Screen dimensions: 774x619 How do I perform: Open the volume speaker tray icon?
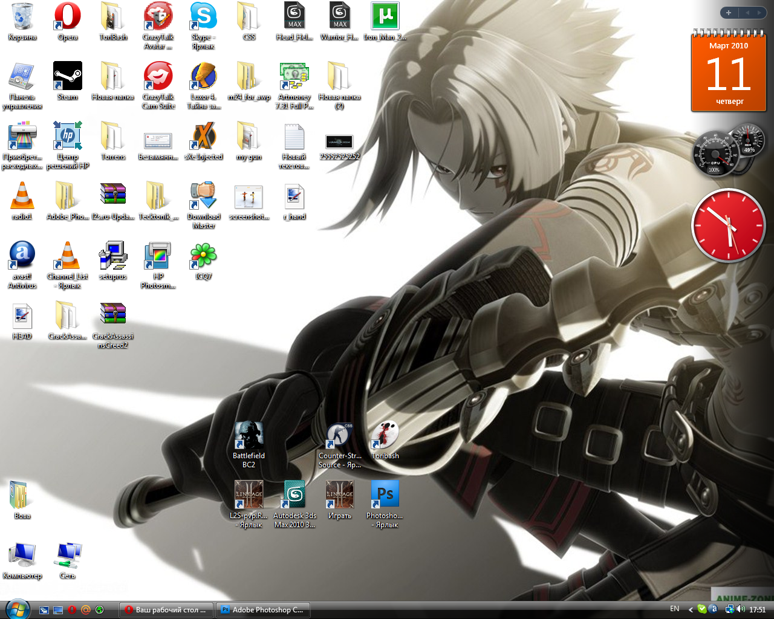pos(741,609)
